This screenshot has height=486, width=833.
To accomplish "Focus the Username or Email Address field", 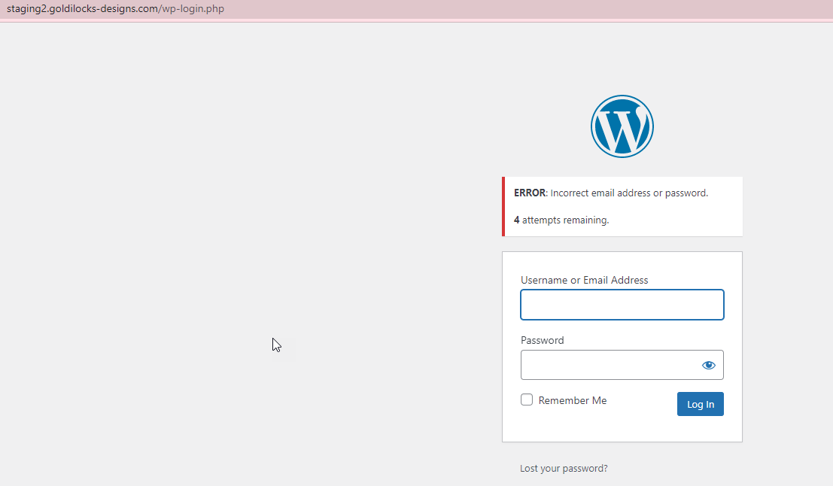I will click(x=622, y=305).
